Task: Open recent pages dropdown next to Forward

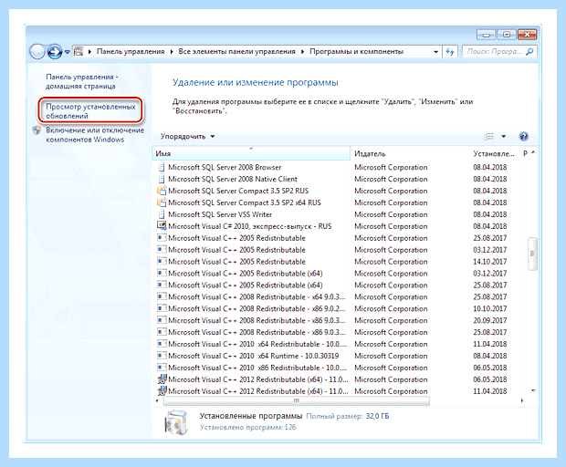Action: click(68, 52)
